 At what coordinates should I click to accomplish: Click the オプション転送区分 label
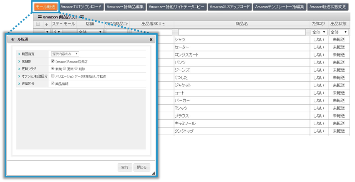click(x=34, y=76)
